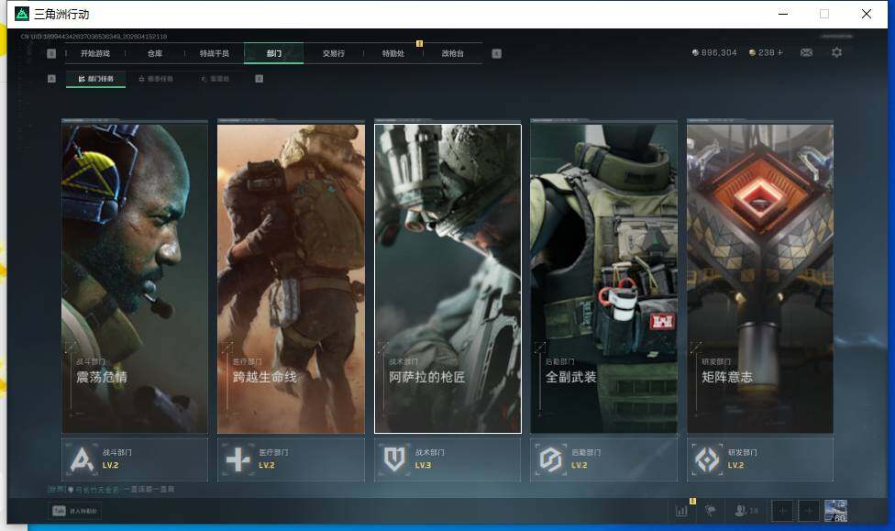Click the 996,304 currency balance
The width and height of the screenshot is (895, 531).
(714, 52)
